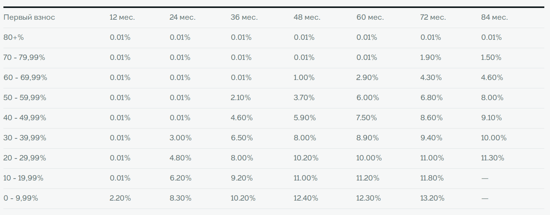Click the "84 мес." column header
Screen dimensions: 550x215
(x=494, y=17)
